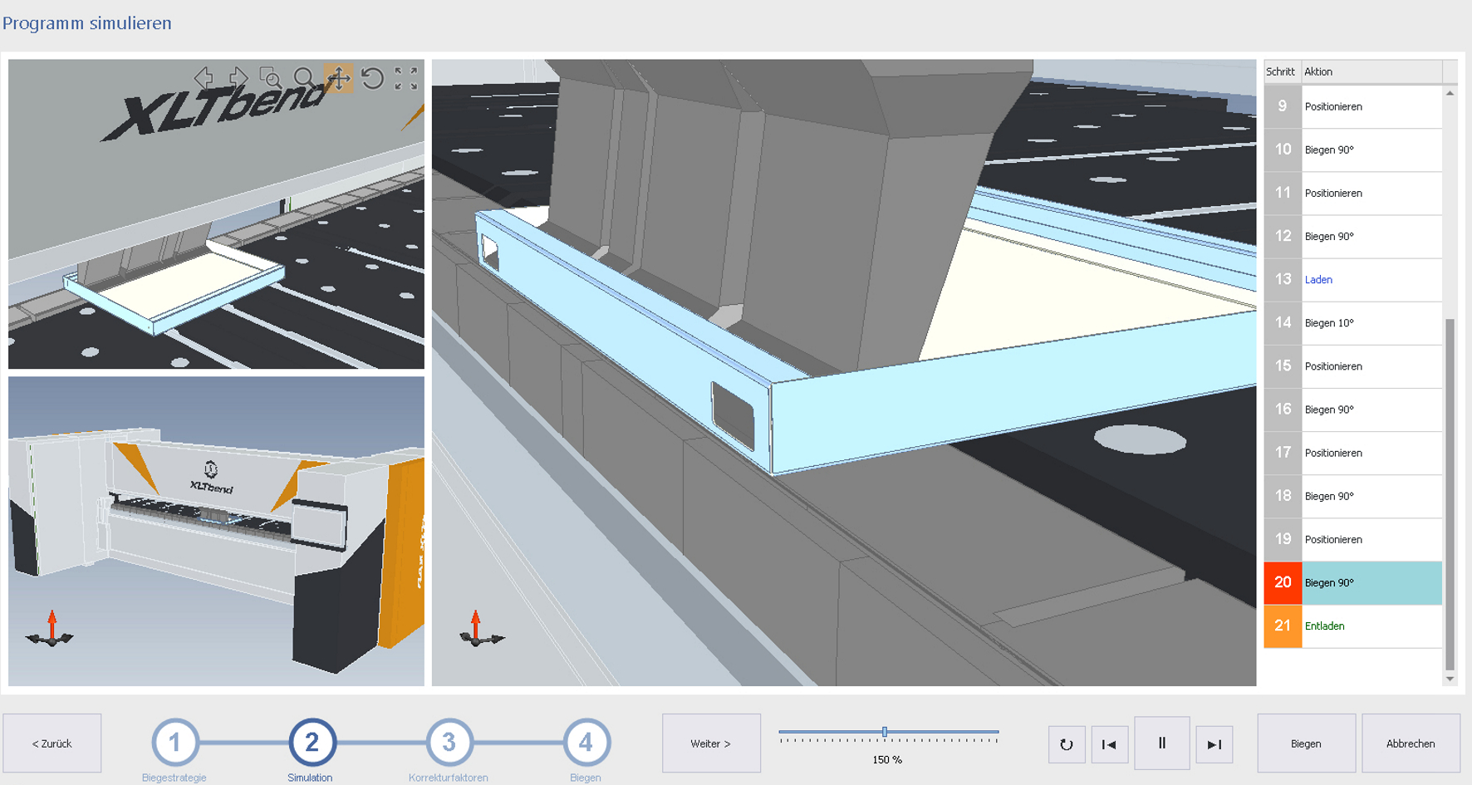Image resolution: width=1472 pixels, height=785 pixels.
Task: Click the rotate view icon
Action: (x=374, y=79)
